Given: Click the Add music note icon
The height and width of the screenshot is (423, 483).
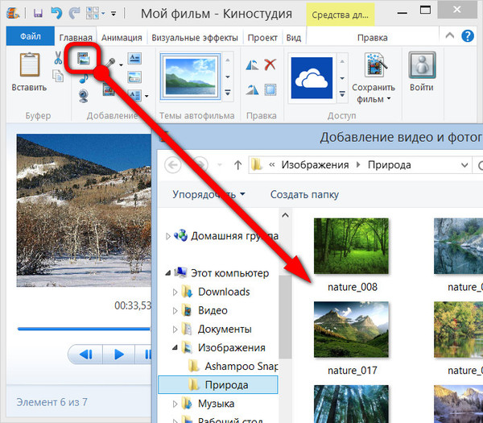Looking at the screenshot, I should click(83, 78).
